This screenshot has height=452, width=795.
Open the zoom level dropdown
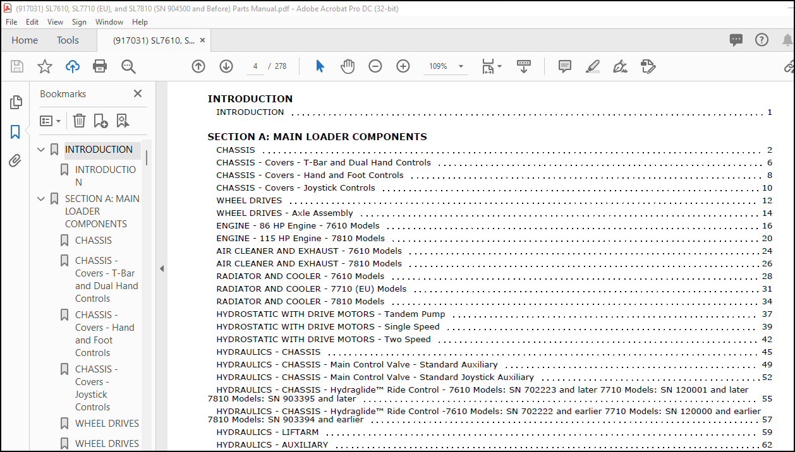click(x=461, y=66)
